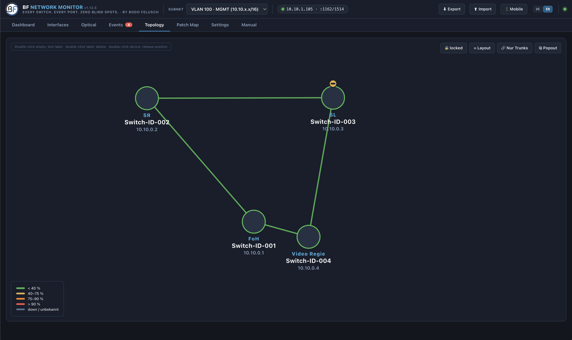Switch language to EN
This screenshot has width=572, height=340.
pyautogui.click(x=548, y=9)
